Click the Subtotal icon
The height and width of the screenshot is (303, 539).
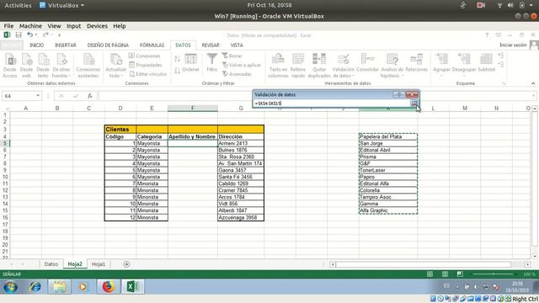pos(486,63)
